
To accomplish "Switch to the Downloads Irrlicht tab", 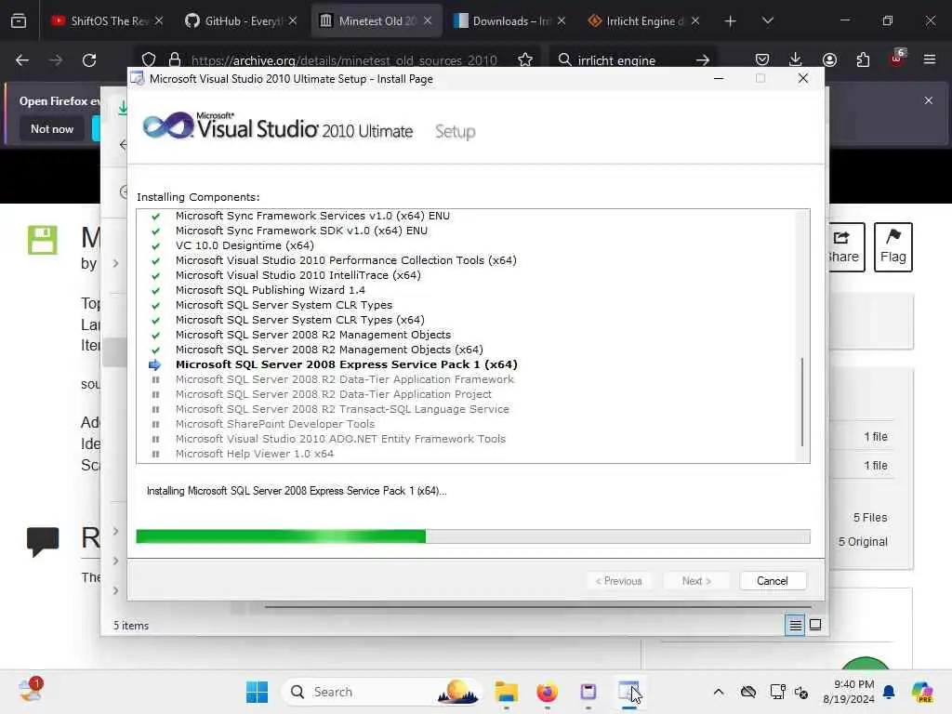I will click(511, 20).
